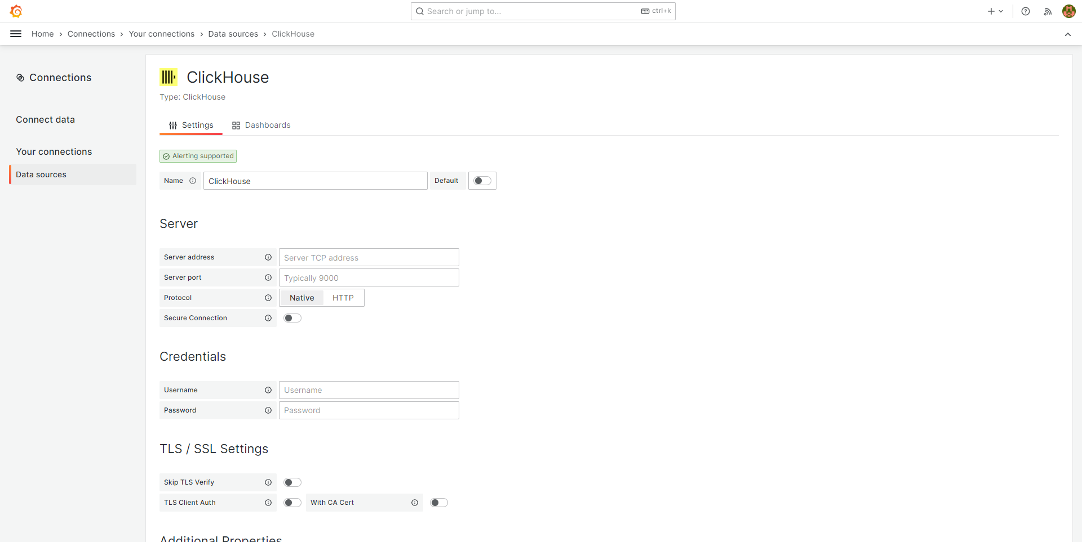Select the Native protocol option
Screen dimensions: 1082x542
tap(302, 298)
